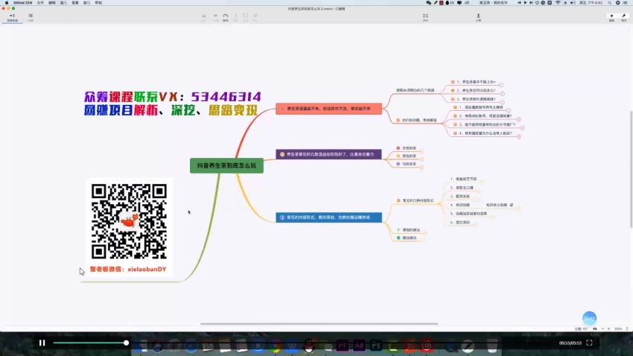Click the canvas horizontal scrollbar

tap(319, 324)
